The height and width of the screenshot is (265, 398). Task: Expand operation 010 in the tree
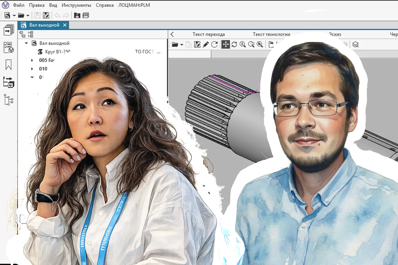click(x=32, y=69)
